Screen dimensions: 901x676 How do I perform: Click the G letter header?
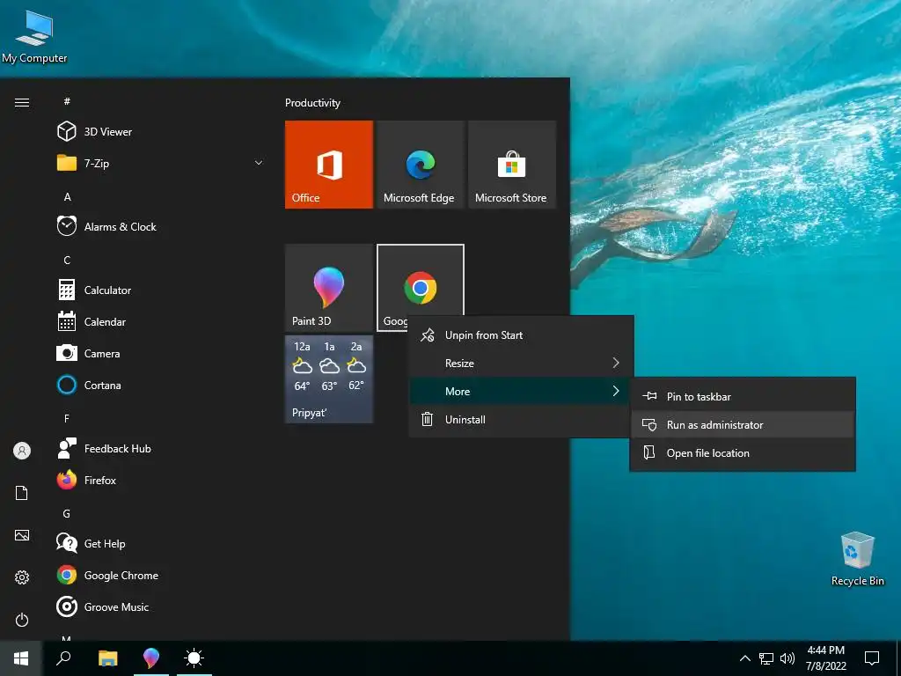coord(67,513)
